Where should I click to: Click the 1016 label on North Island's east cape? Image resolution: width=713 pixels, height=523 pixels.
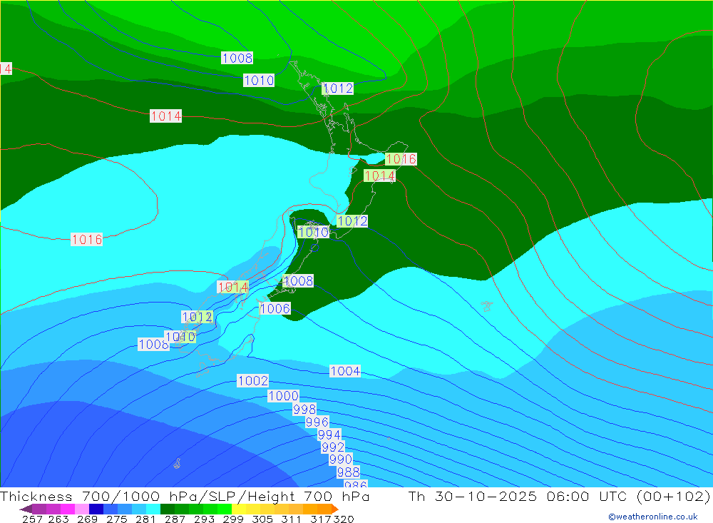coord(401,159)
